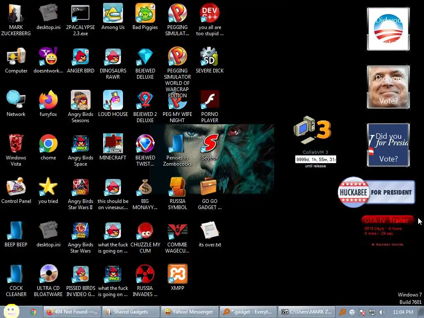Switch to the '404 Not Found' Firefox window
Screen dimensions: 424x318
72,312
